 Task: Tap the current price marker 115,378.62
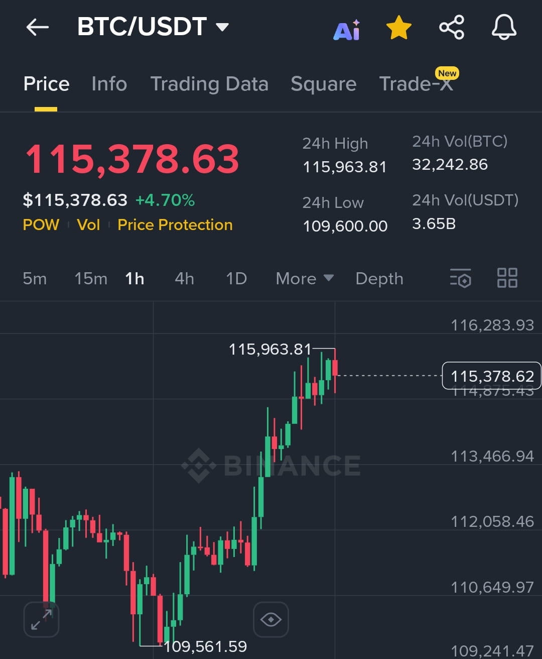491,376
